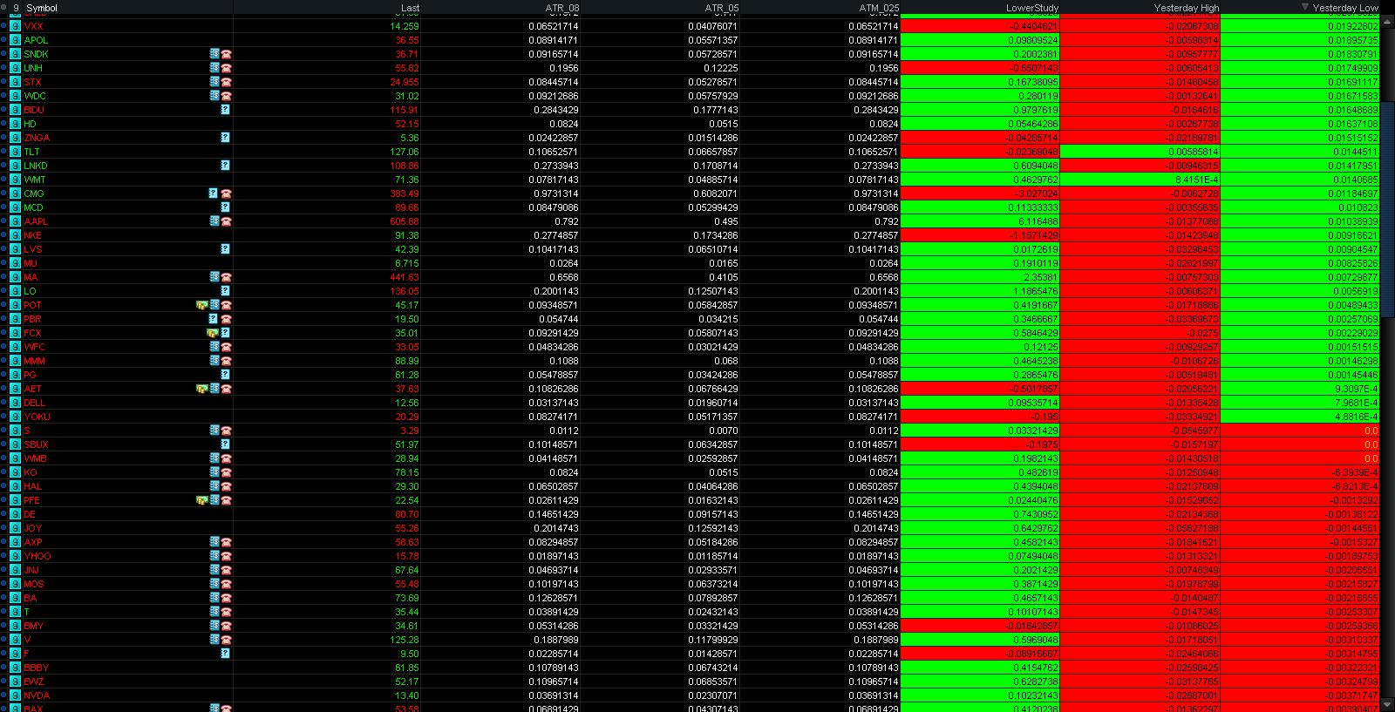Click the green money icon in the POT row
The width and height of the screenshot is (1395, 712).
coord(202,305)
